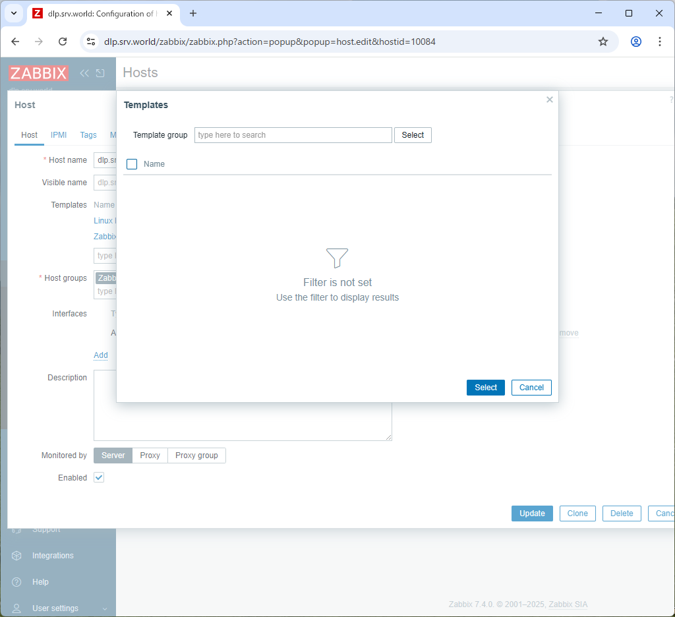
Task: Choose Server for Monitored by
Action: [113, 455]
